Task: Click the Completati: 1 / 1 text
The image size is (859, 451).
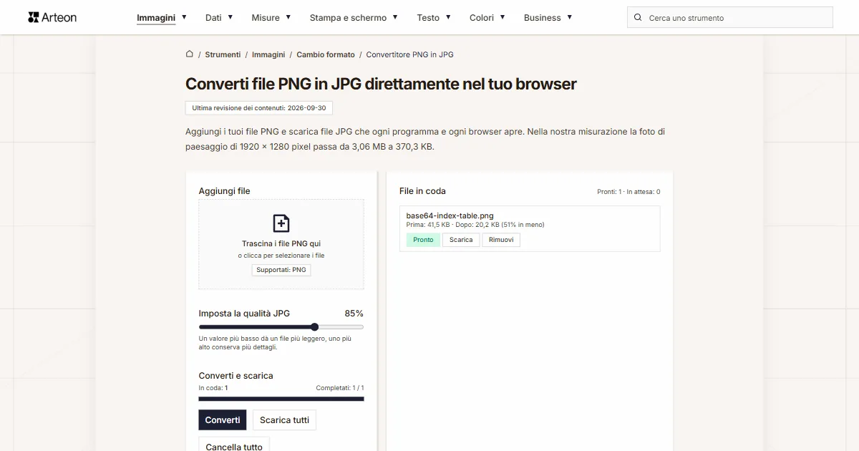Action: [340, 388]
